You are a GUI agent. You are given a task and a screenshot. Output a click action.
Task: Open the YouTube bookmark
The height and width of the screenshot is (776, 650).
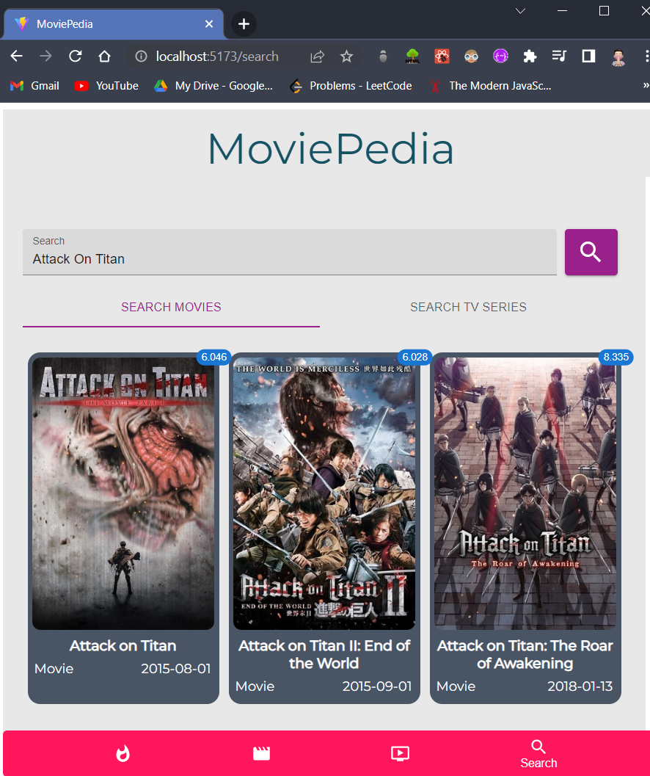[x=106, y=85]
